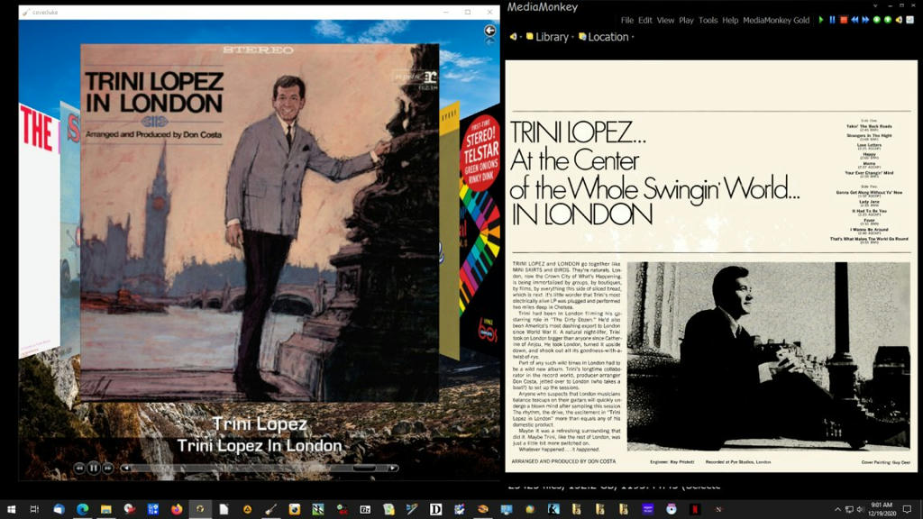
Task: Click the yellow speaker icon in MediaMonkey toolbar
Action: [x=899, y=20]
